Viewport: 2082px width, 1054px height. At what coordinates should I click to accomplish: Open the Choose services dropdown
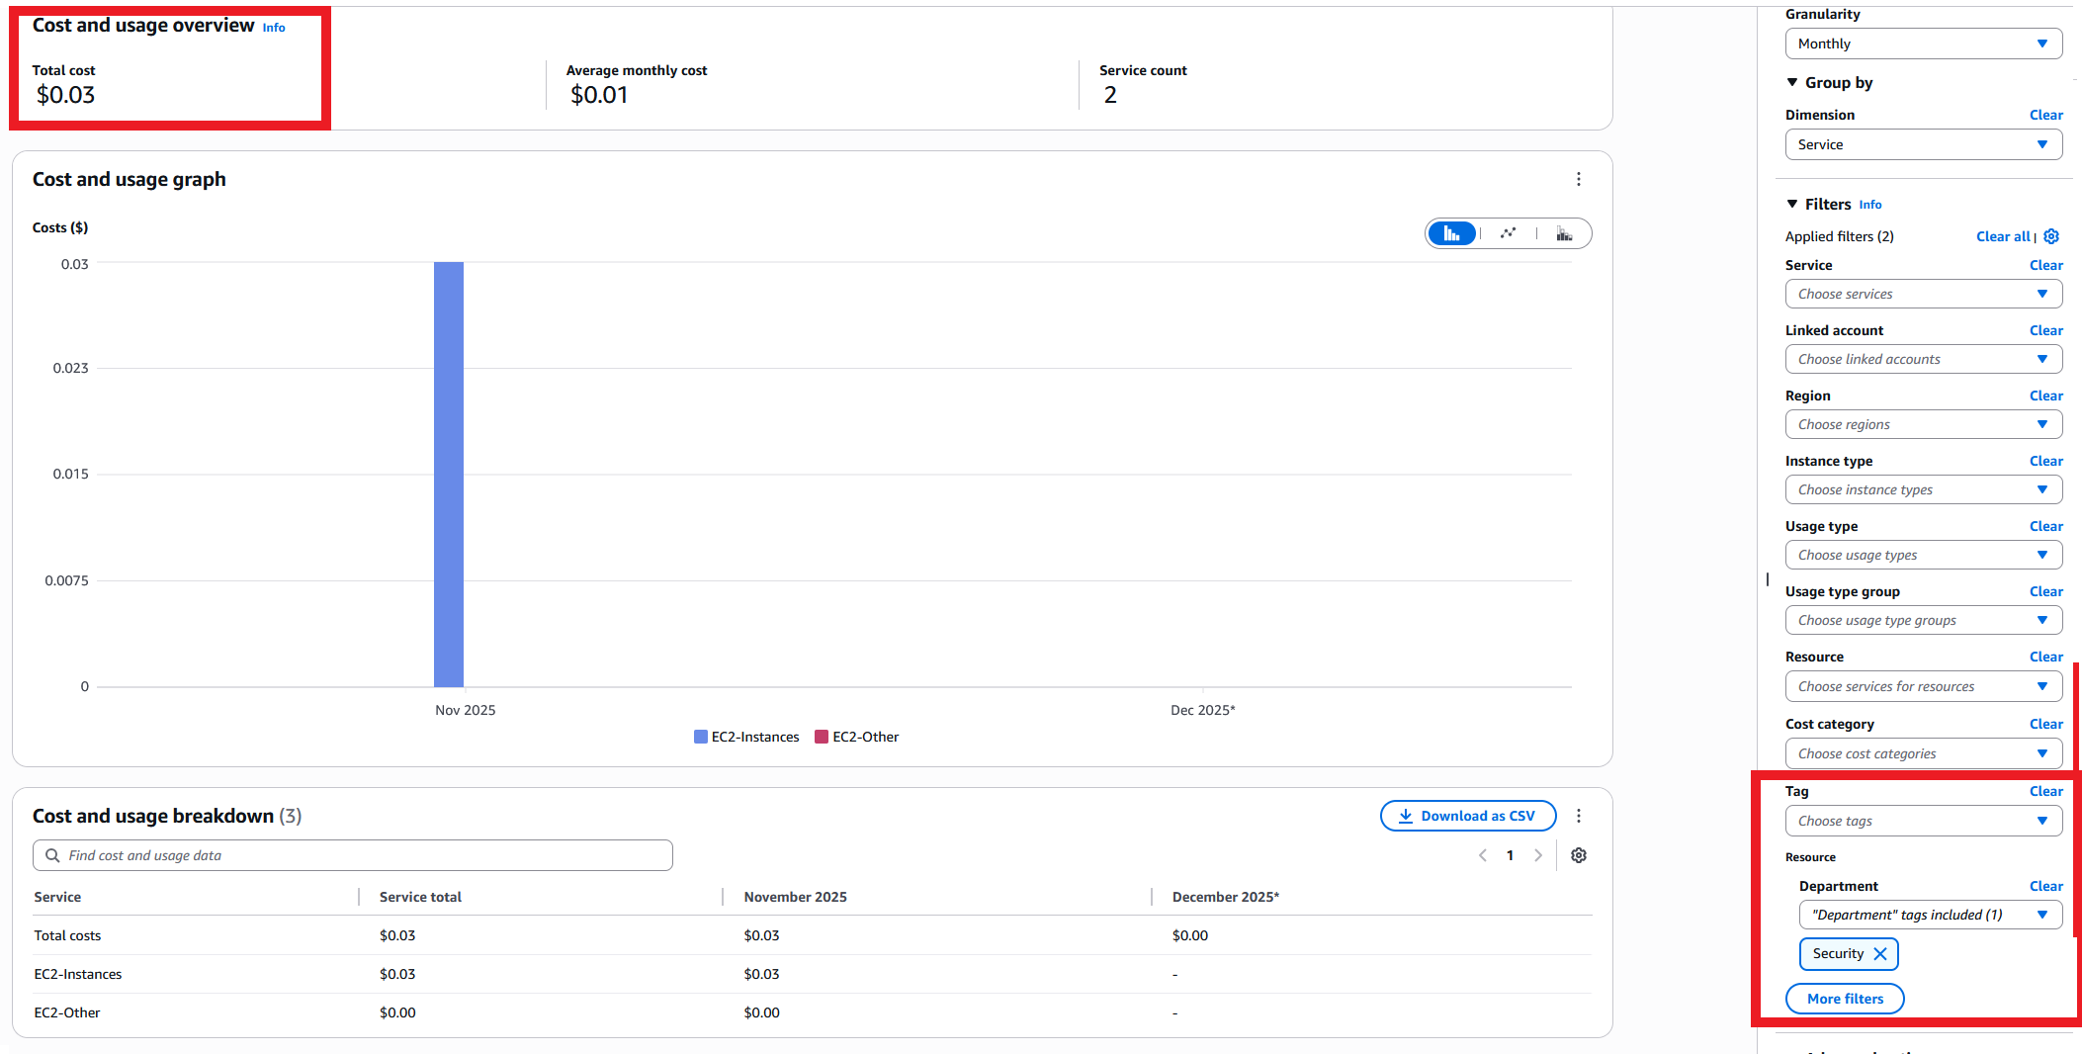pos(1923,294)
